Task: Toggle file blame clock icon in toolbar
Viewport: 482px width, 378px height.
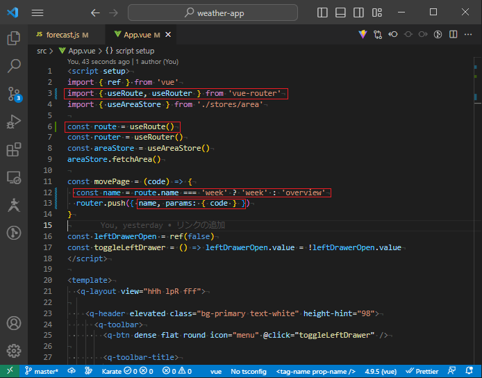Action: 438,35
